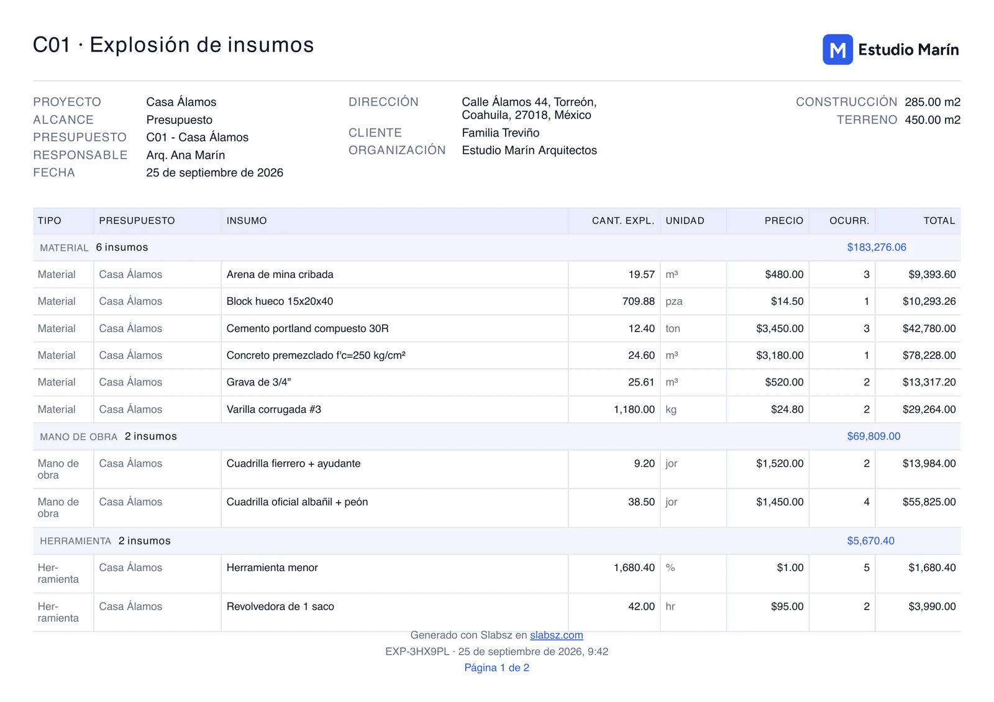Click the document code EXP-3HX9PL
The height and width of the screenshot is (702, 994).
tap(417, 651)
